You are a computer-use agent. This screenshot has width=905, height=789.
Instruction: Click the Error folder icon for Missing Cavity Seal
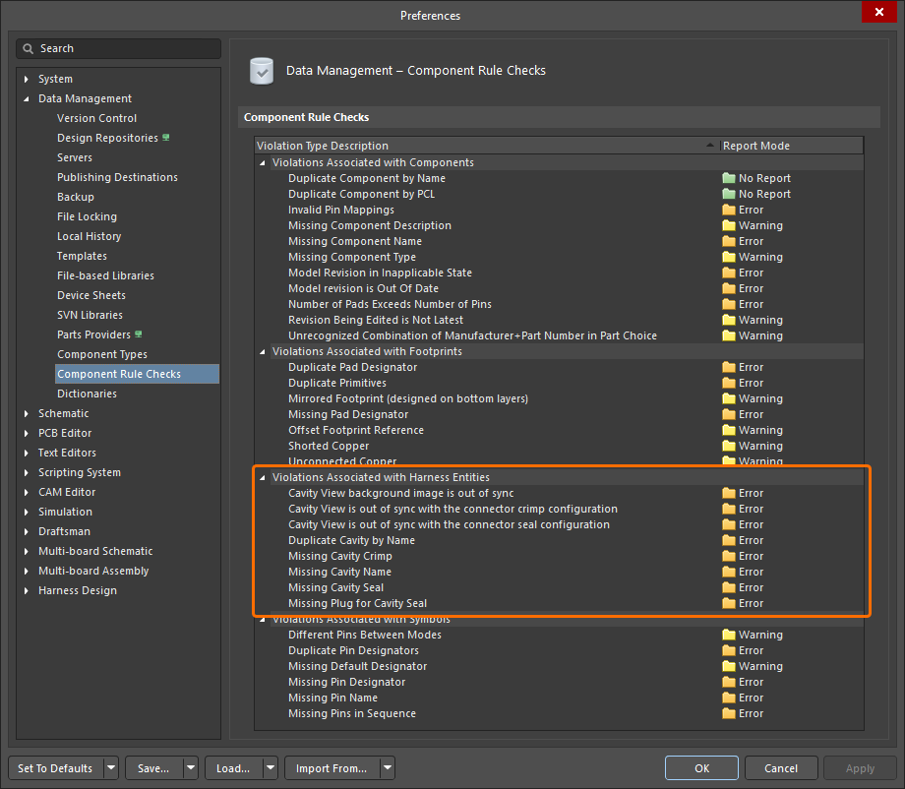729,587
